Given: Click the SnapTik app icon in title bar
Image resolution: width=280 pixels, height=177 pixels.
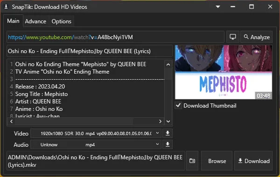Looking at the screenshot, I should click(x=6, y=7).
